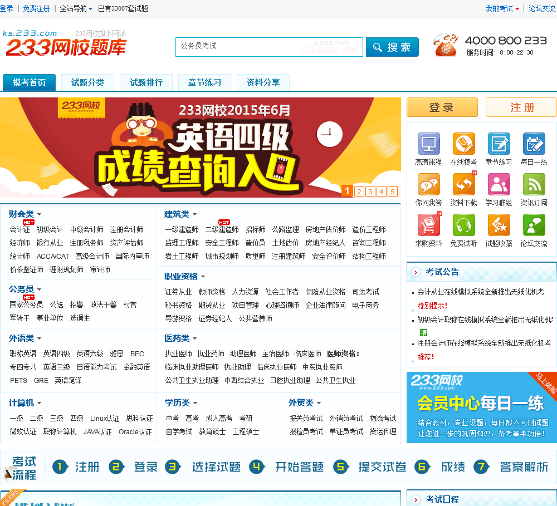
Task: Click the search input field
Action: click(269, 47)
